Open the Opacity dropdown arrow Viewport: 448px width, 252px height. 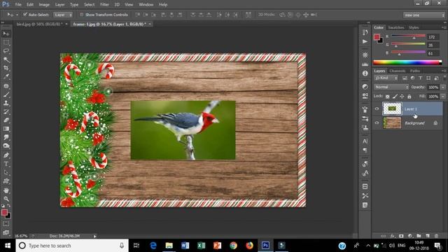coord(443,87)
